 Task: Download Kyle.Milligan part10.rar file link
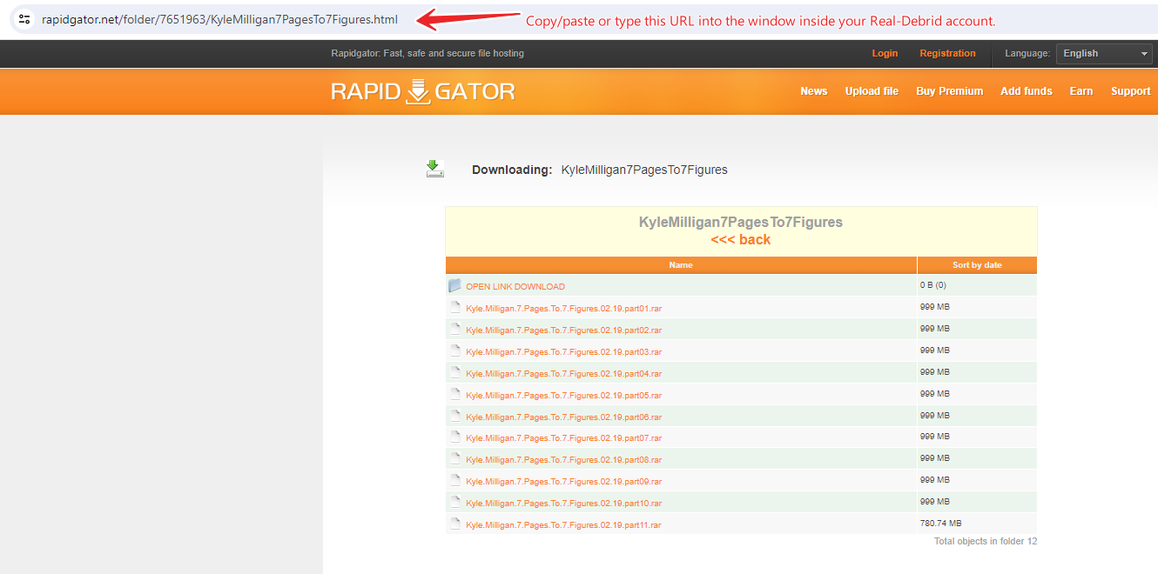pyautogui.click(x=563, y=504)
